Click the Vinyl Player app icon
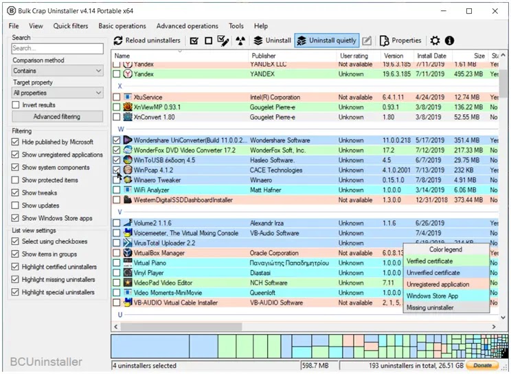Image resolution: width=511 pixels, height=374 pixels. click(x=128, y=273)
